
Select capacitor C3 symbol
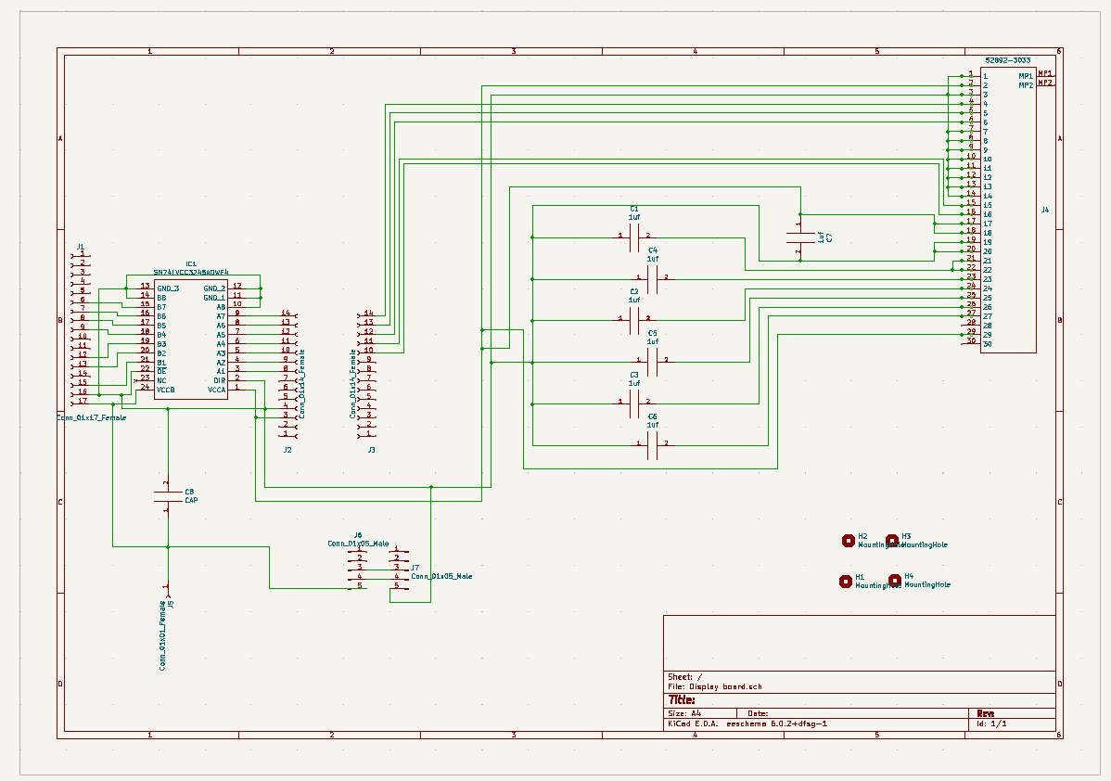(634, 403)
